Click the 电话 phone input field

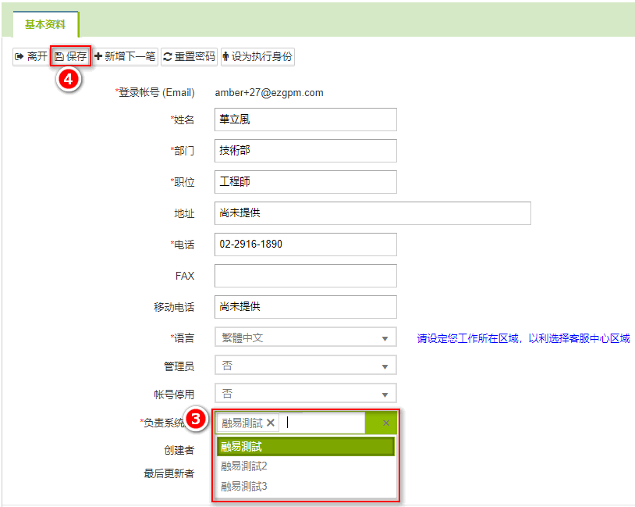[x=306, y=245]
